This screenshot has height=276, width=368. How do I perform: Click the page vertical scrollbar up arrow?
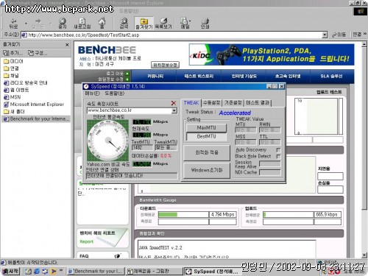click(x=364, y=44)
